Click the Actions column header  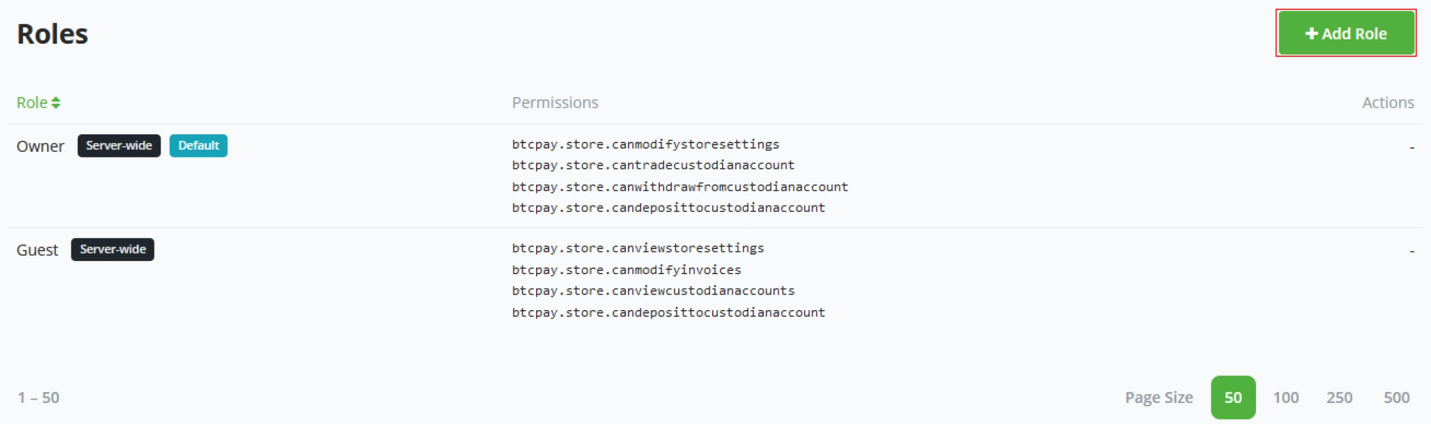coord(1388,102)
